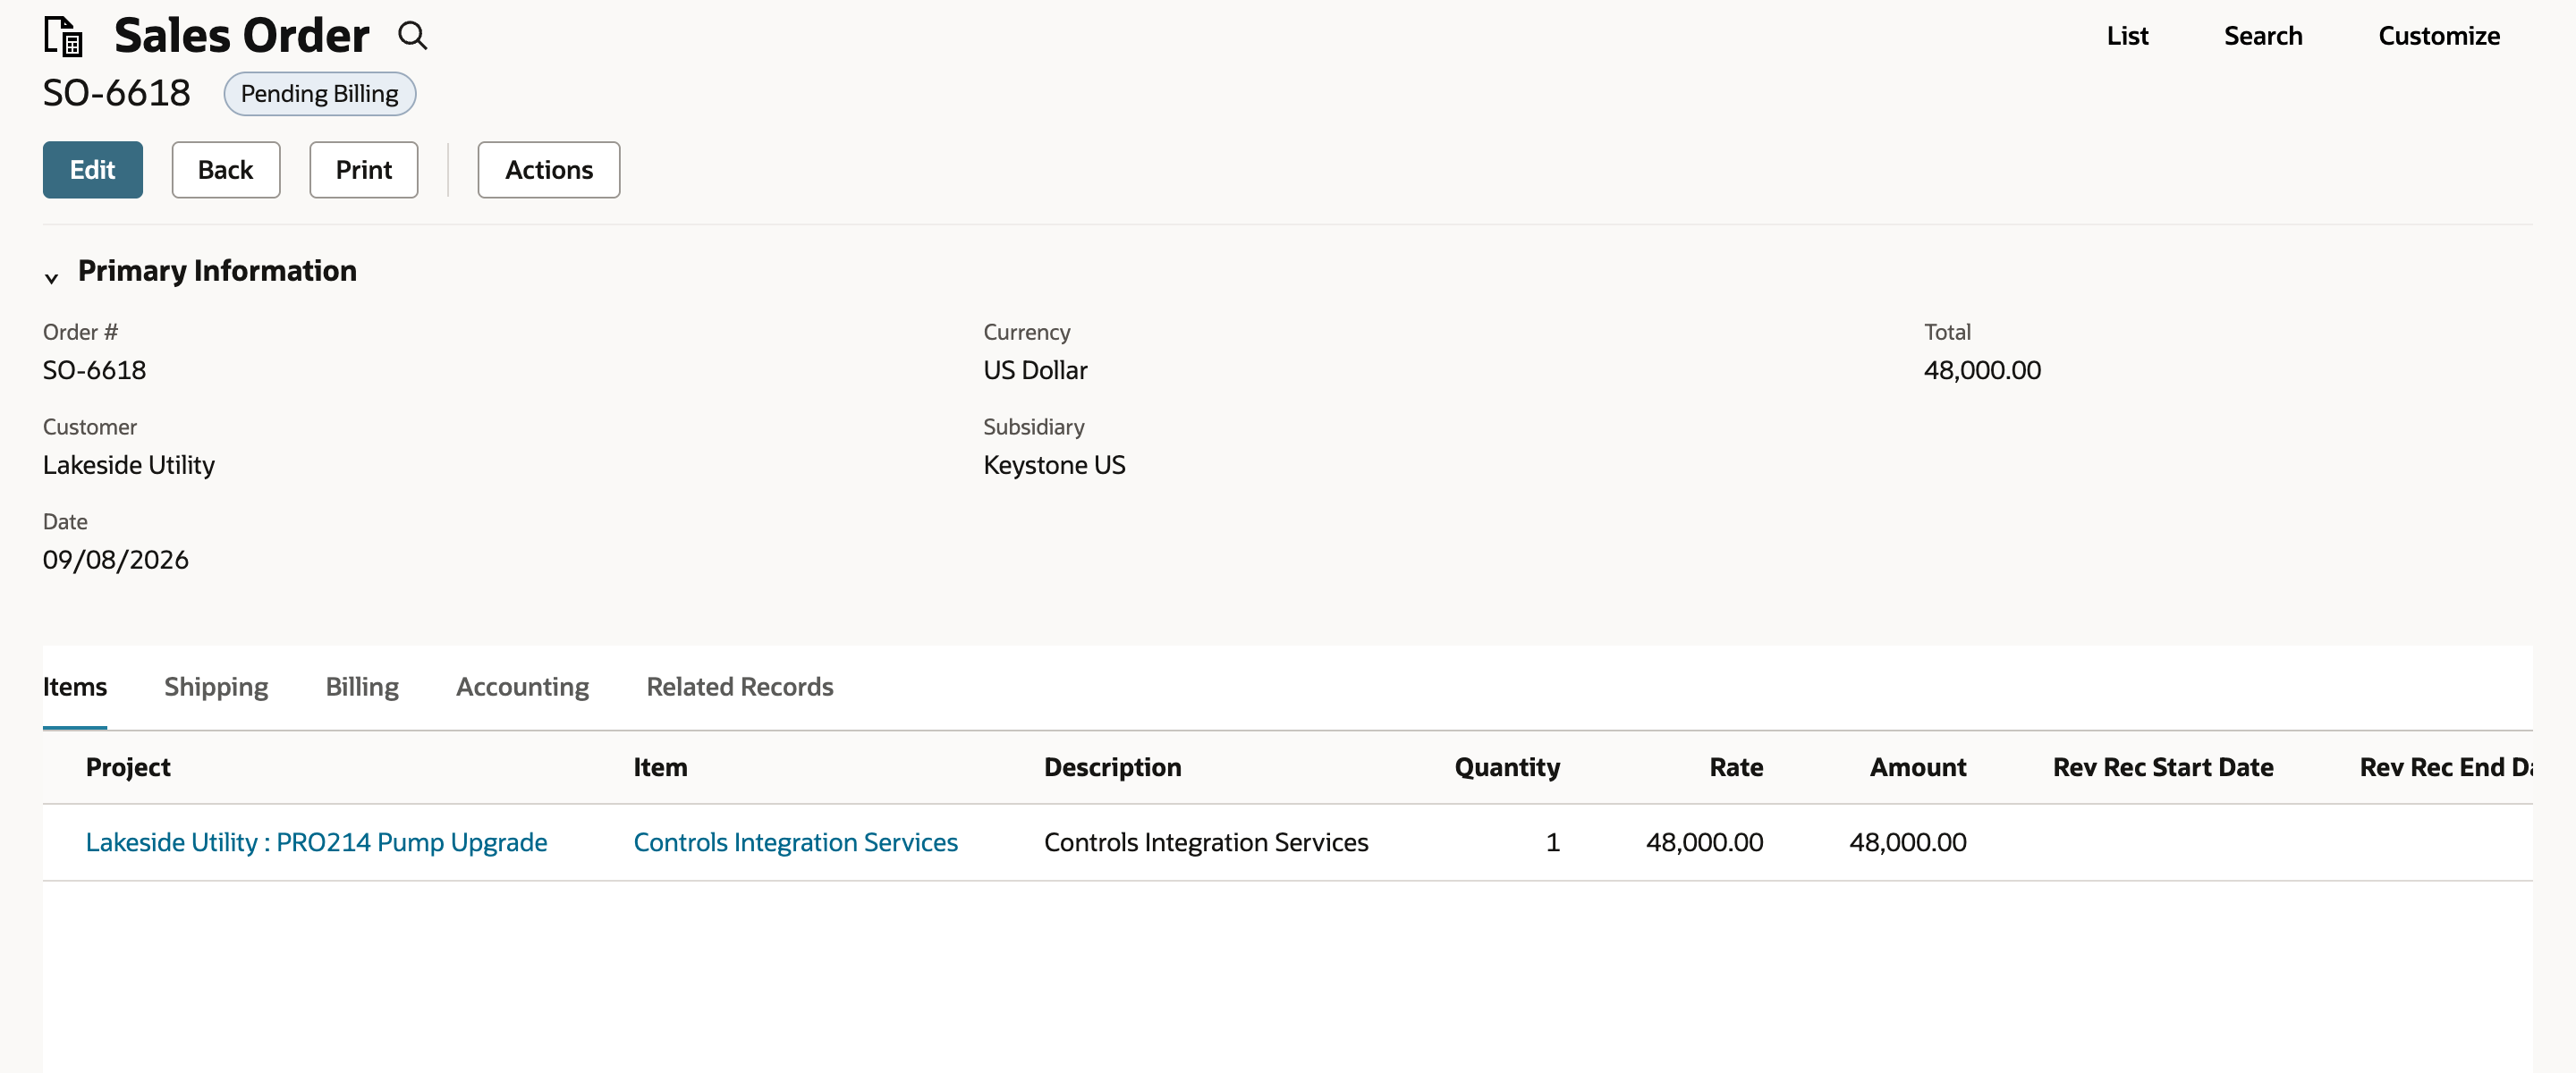2576x1073 pixels.
Task: Click the Project column header
Action: tap(128, 768)
